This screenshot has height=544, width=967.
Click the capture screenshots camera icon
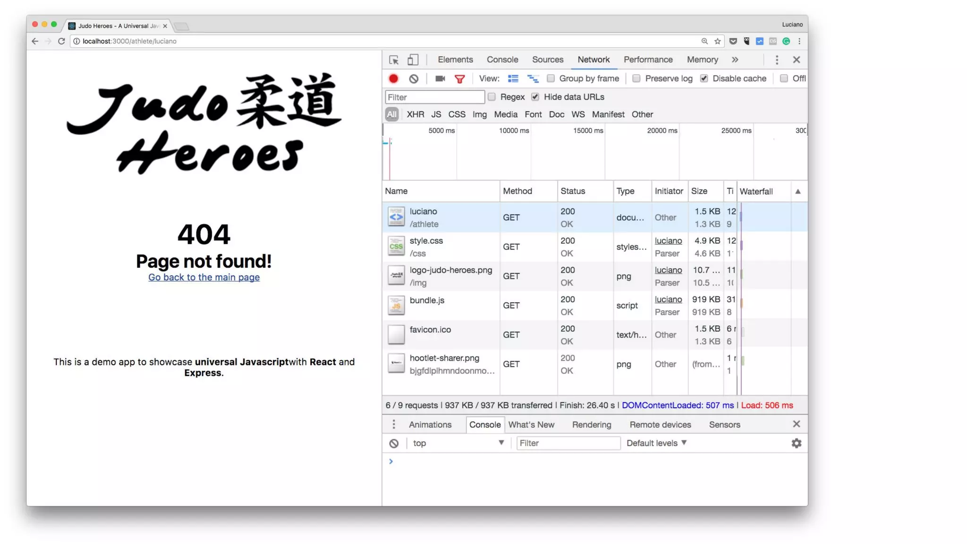point(440,78)
